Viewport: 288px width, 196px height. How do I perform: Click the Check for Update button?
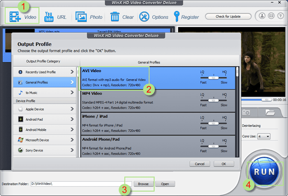pos(228,16)
